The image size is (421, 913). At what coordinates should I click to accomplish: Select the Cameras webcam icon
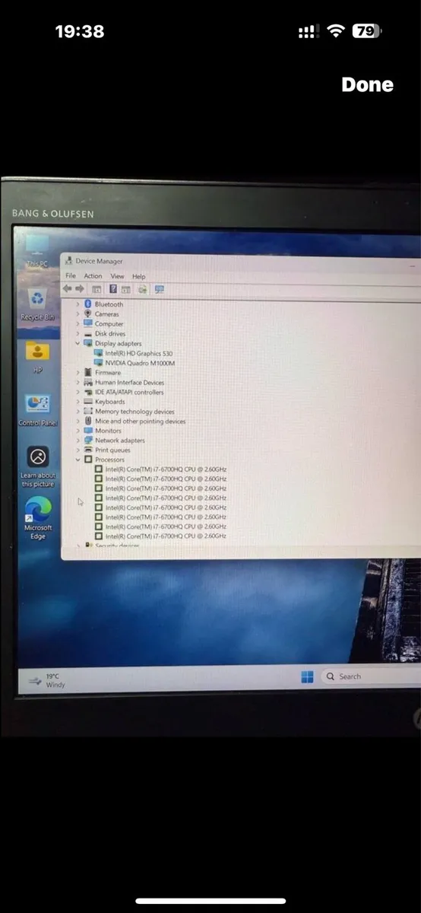point(88,314)
